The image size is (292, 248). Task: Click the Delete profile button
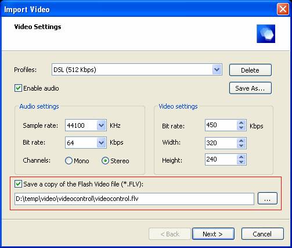coord(250,70)
